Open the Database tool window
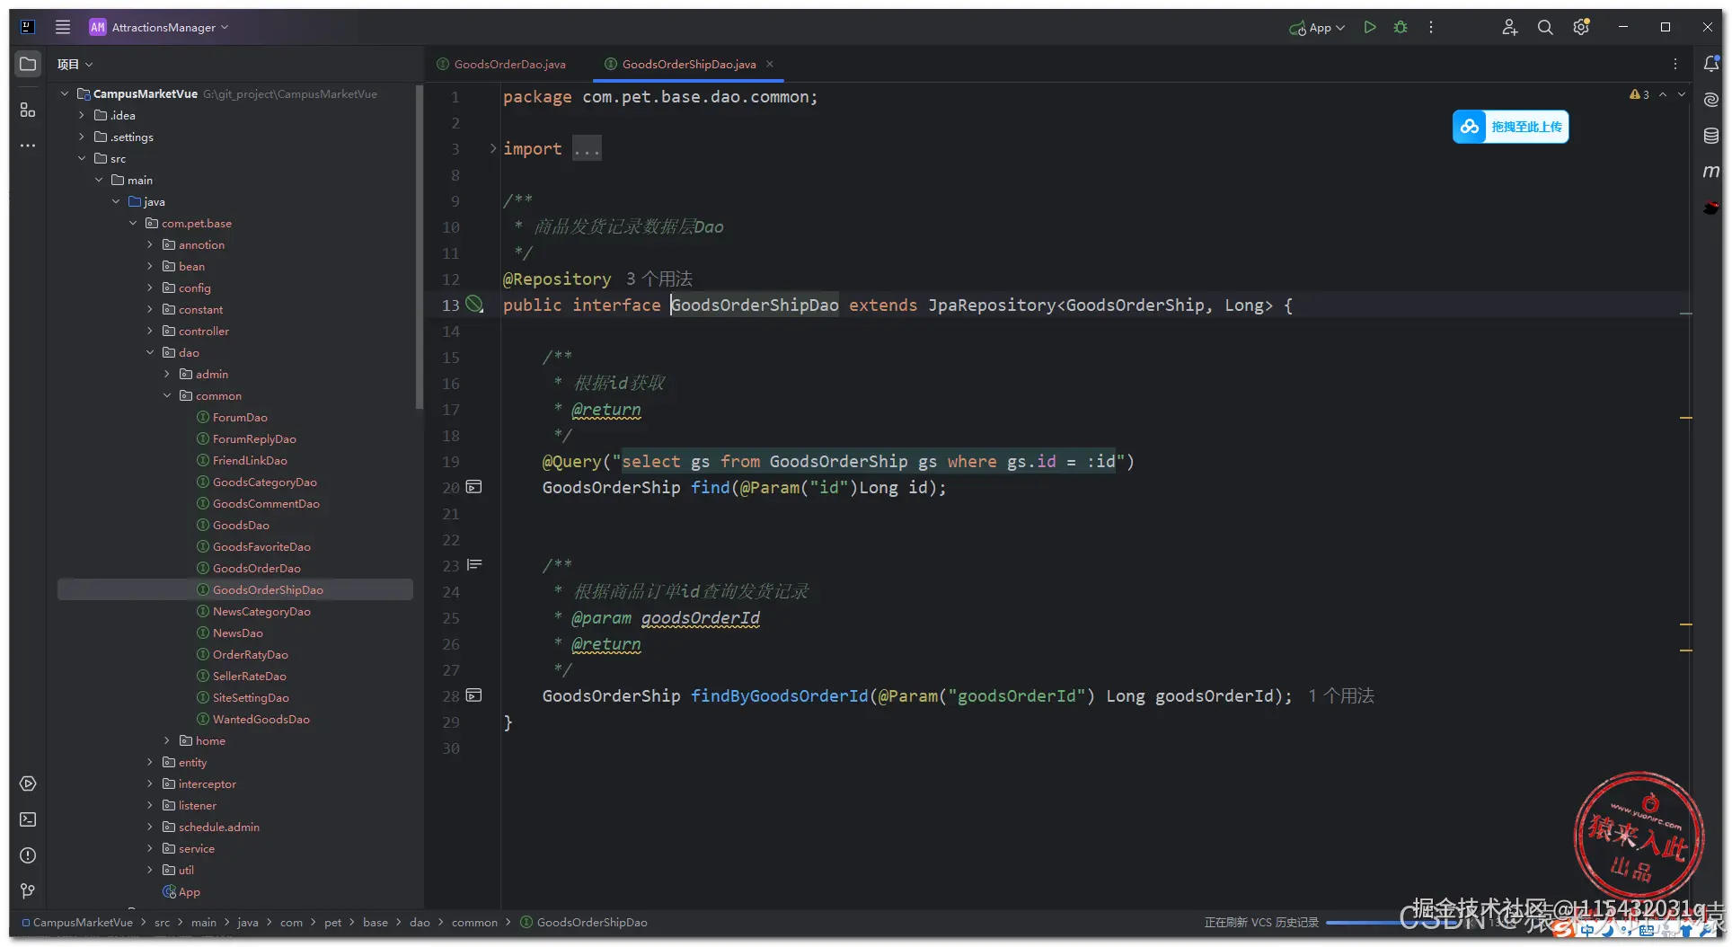Image resolution: width=1732 pixels, height=947 pixels. pyautogui.click(x=1711, y=136)
